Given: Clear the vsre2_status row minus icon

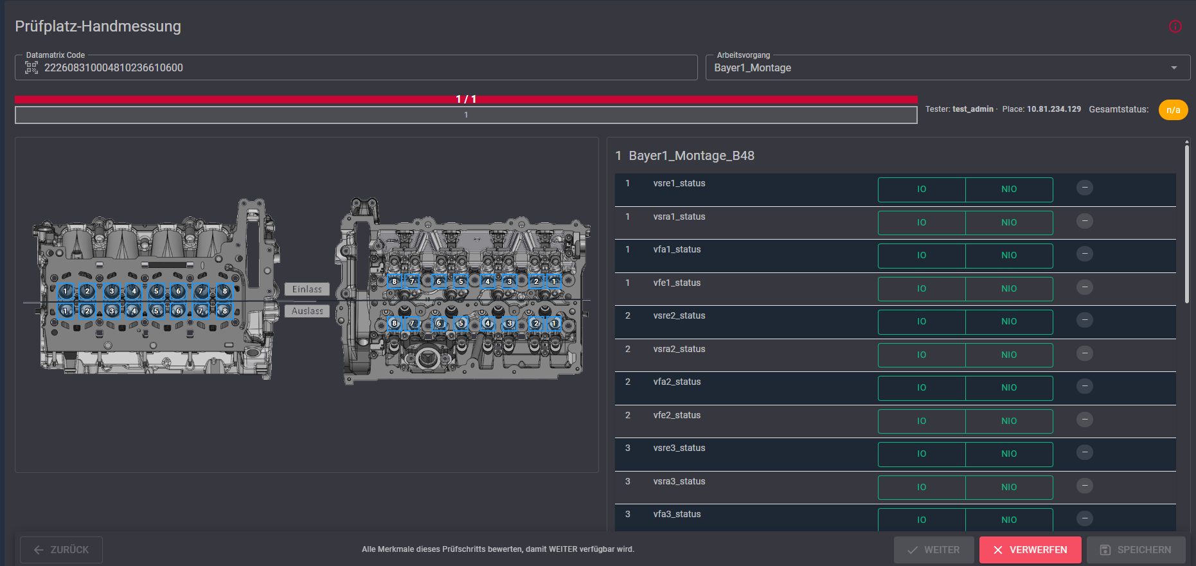Looking at the screenshot, I should tap(1084, 320).
